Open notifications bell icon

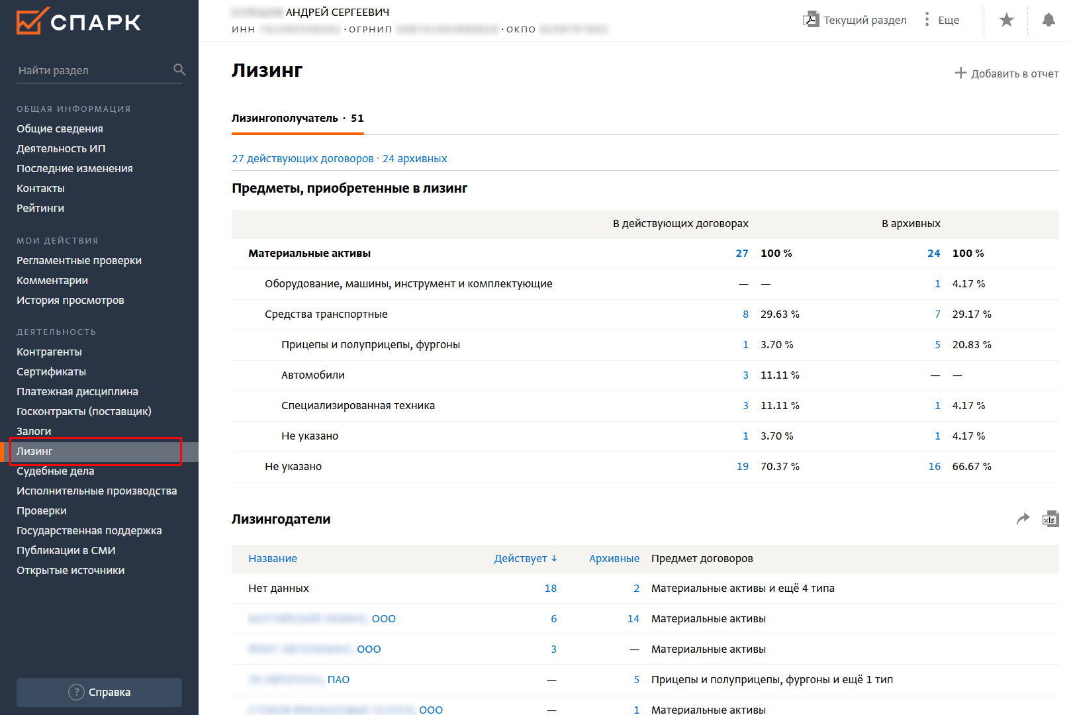1048,20
